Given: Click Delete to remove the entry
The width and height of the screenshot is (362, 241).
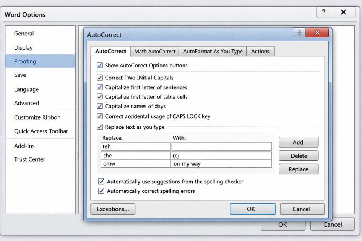Looking at the screenshot, I should pos(298,156).
